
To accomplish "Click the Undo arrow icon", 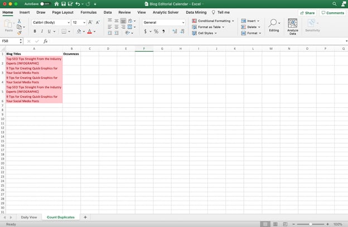I will [78, 4].
